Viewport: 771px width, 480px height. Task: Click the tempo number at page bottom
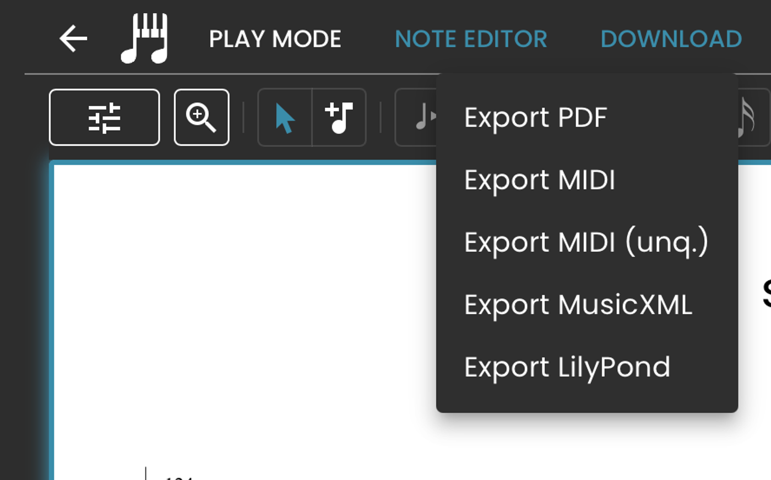tap(179, 477)
